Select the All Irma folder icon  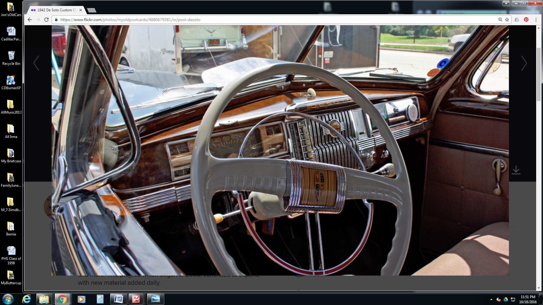point(11,131)
